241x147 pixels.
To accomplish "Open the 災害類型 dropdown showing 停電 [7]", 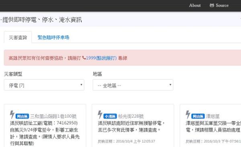I will coord(44,85).
